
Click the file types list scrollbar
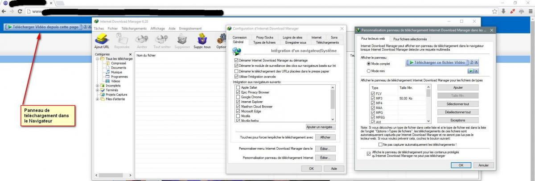[x=428, y=104]
